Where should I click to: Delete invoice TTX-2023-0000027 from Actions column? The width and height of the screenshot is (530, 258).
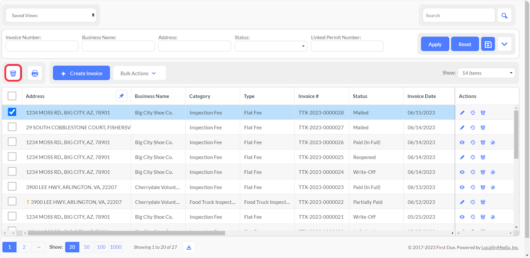483,127
